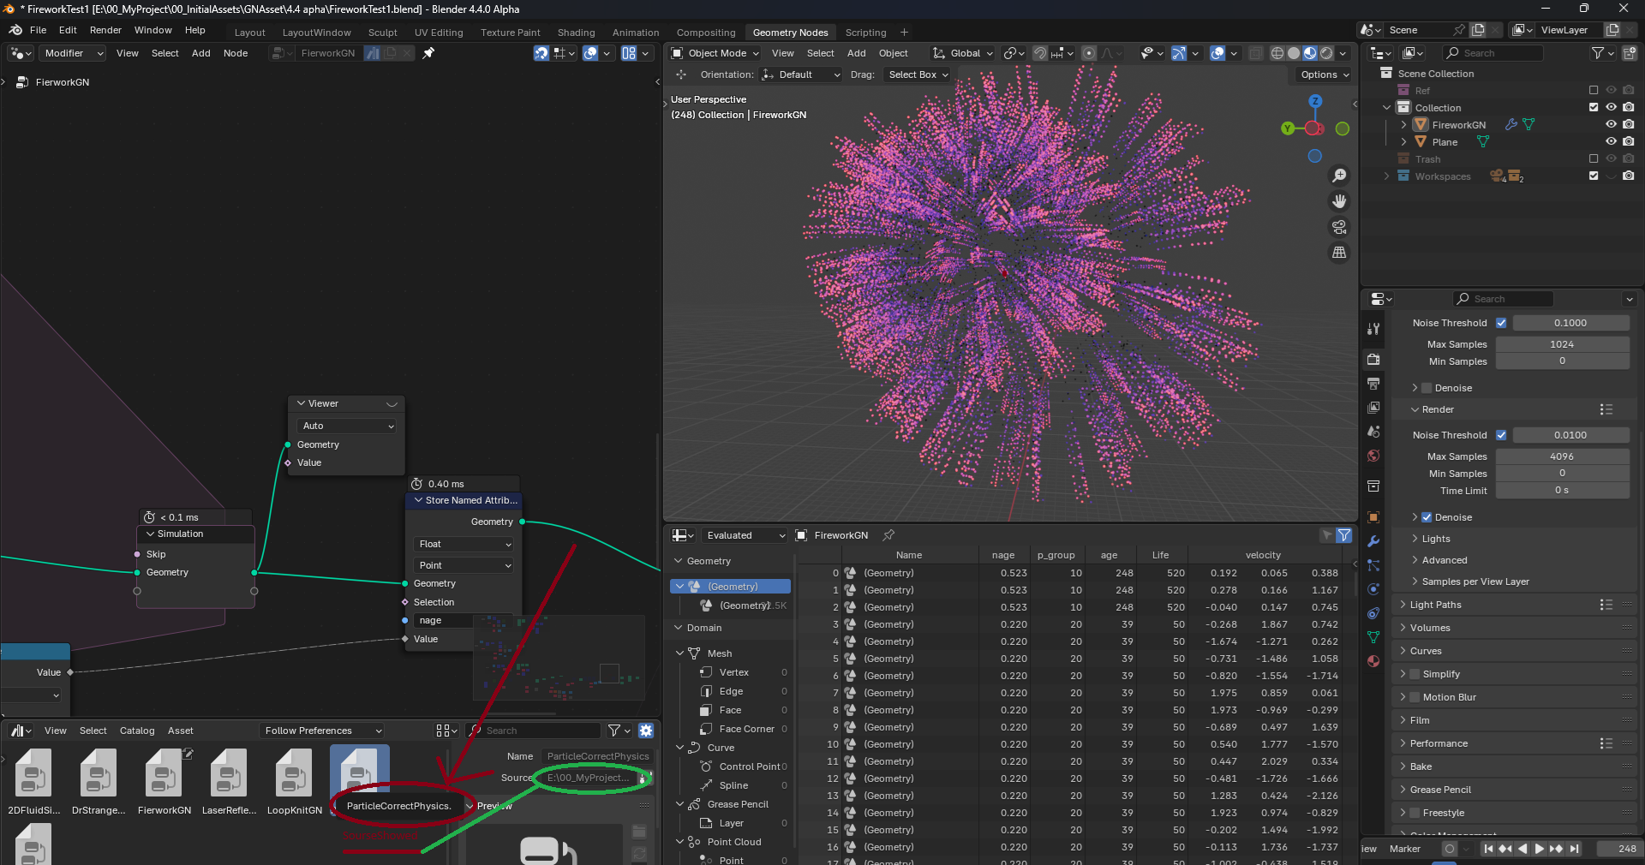Click the asset browser settings gear icon

click(646, 731)
